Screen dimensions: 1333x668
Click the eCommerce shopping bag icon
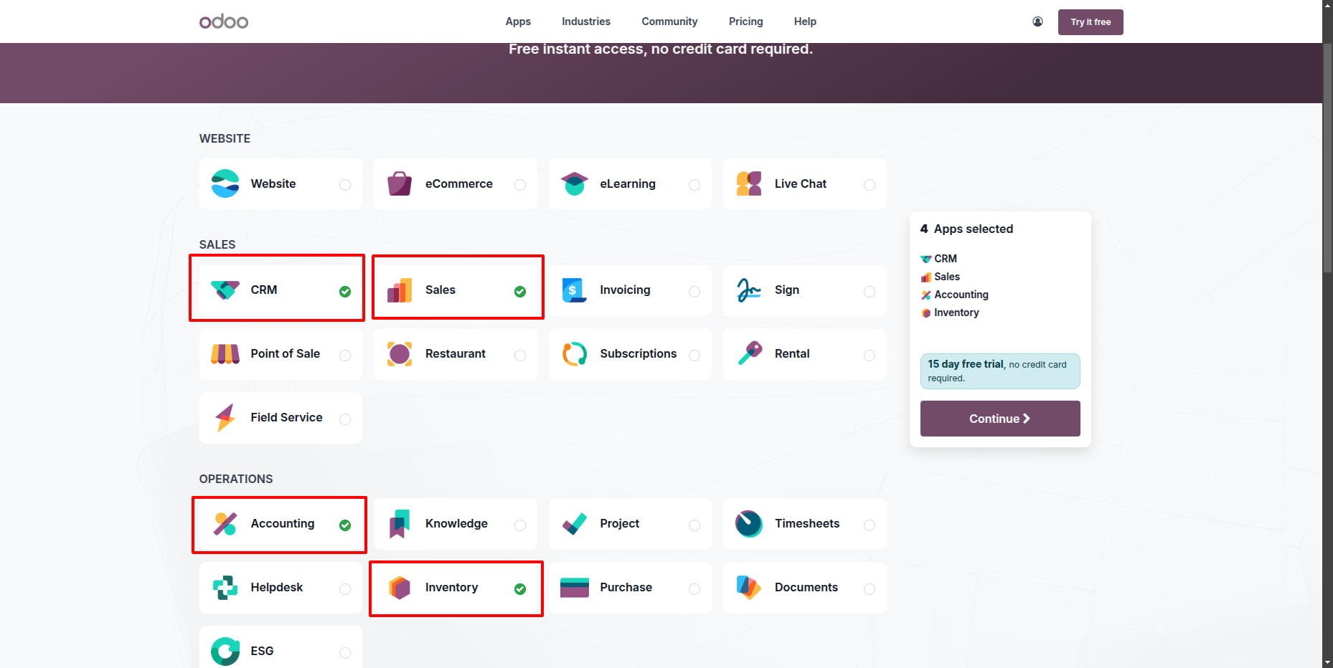[400, 183]
